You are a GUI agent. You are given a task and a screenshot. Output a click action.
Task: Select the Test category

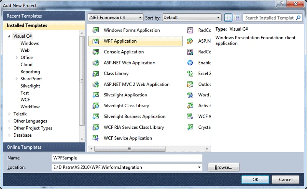(x=25, y=93)
